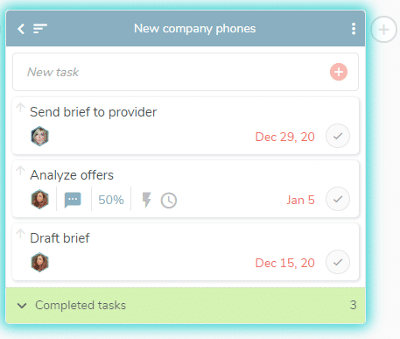The height and width of the screenshot is (339, 400).
Task: Click the up arrow on Send brief task
Action: pos(20,107)
